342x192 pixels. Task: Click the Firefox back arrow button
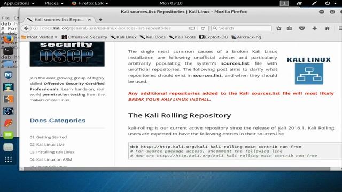[26, 28]
